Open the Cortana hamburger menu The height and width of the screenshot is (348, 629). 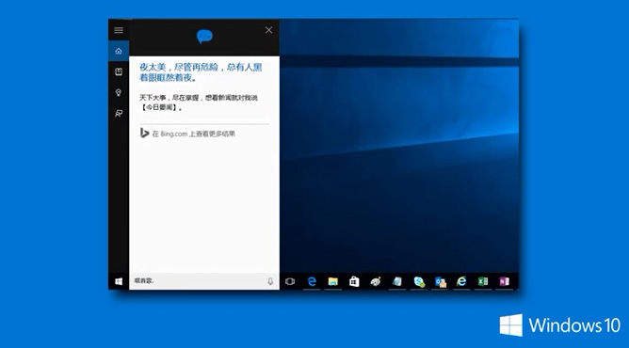pos(119,30)
